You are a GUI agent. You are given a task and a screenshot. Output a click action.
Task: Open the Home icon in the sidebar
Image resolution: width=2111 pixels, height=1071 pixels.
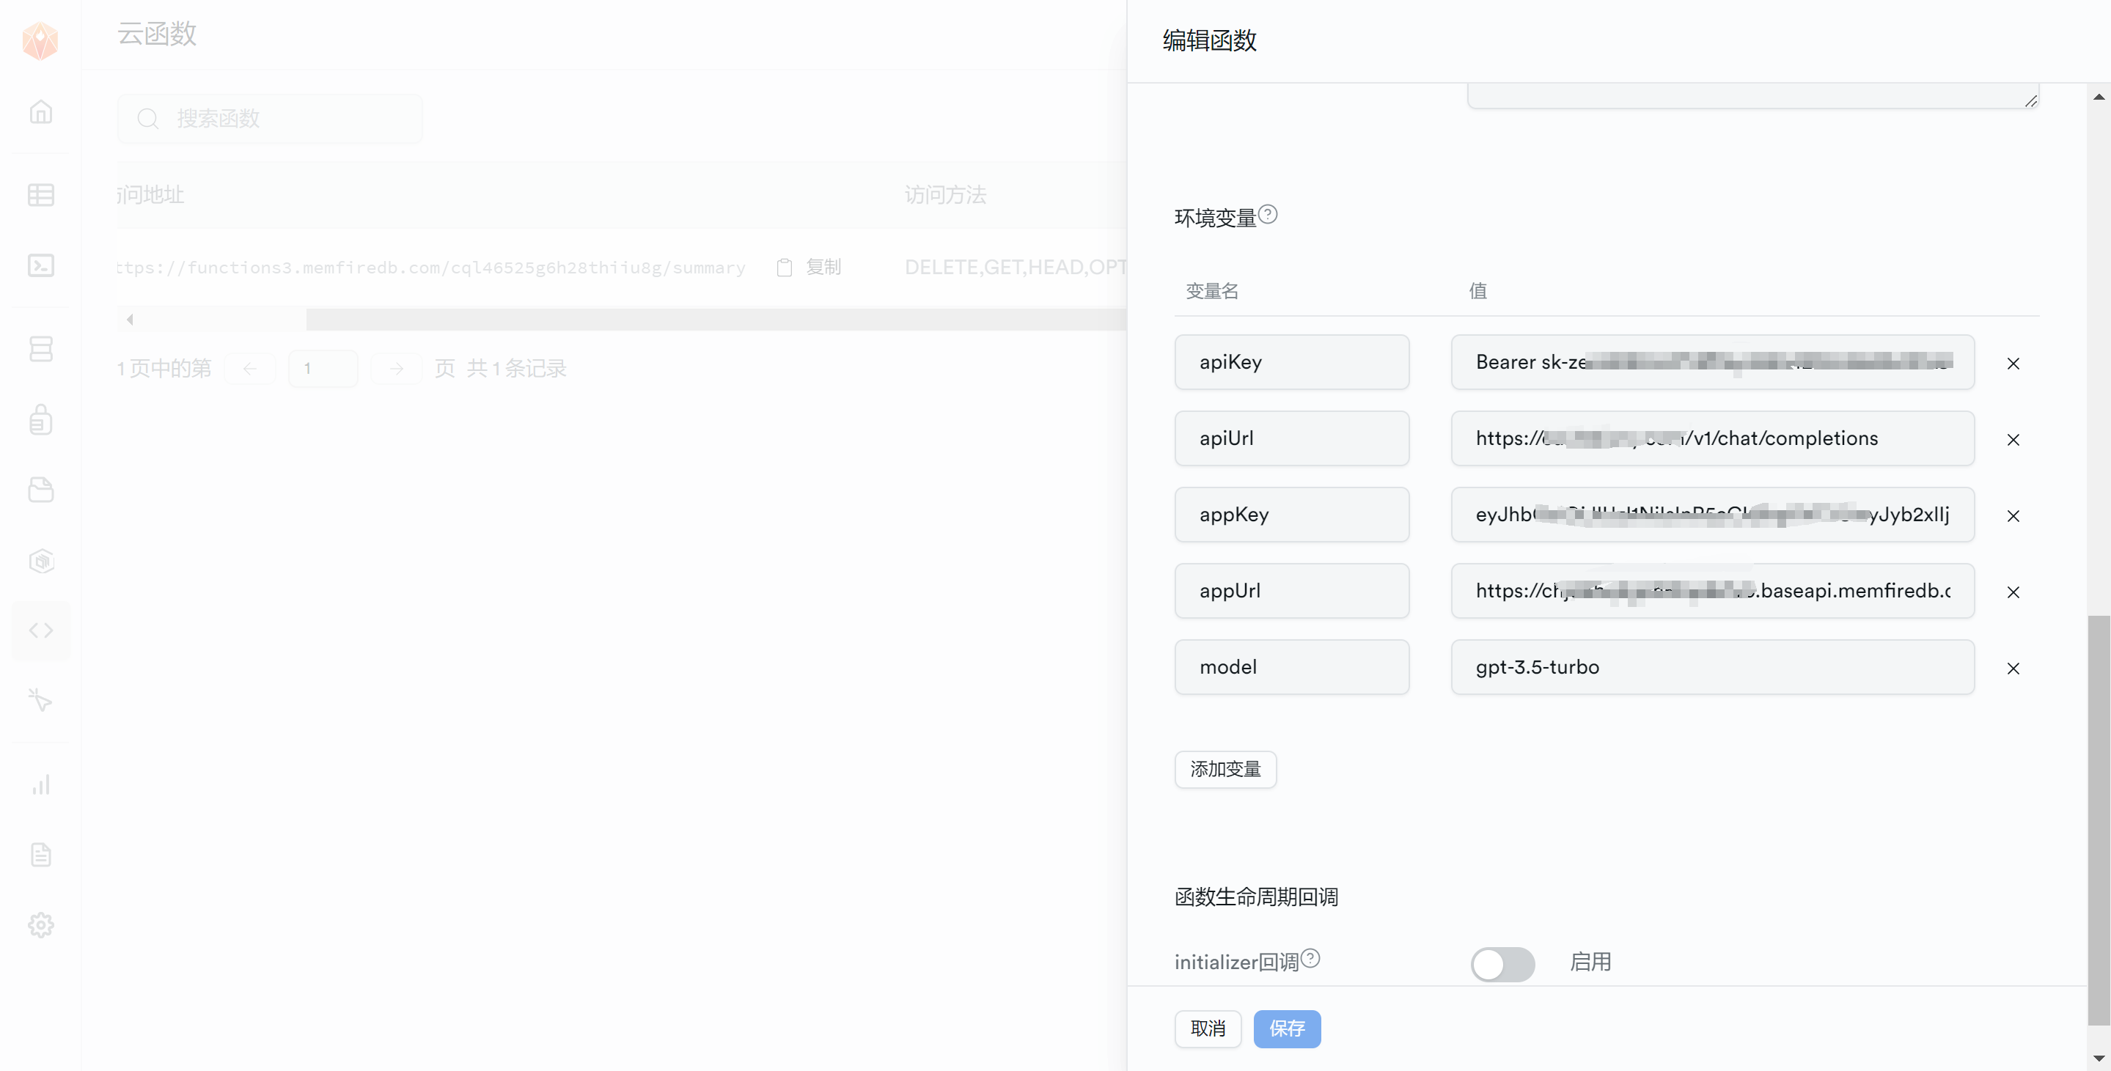coord(40,111)
